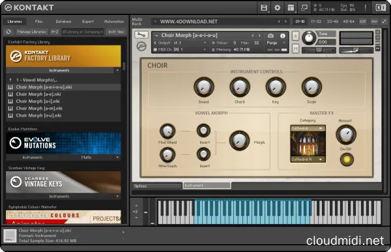This screenshot has width=391, height=252.
Task: Open Scarbee Vintage Keys dropdown arrow
Action: pos(117,197)
